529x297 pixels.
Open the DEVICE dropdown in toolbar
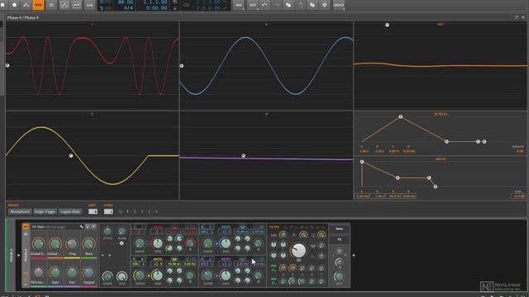pos(339,5)
